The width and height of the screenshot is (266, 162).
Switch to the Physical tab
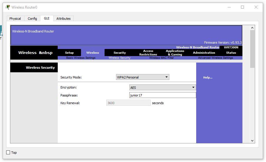(x=15, y=19)
